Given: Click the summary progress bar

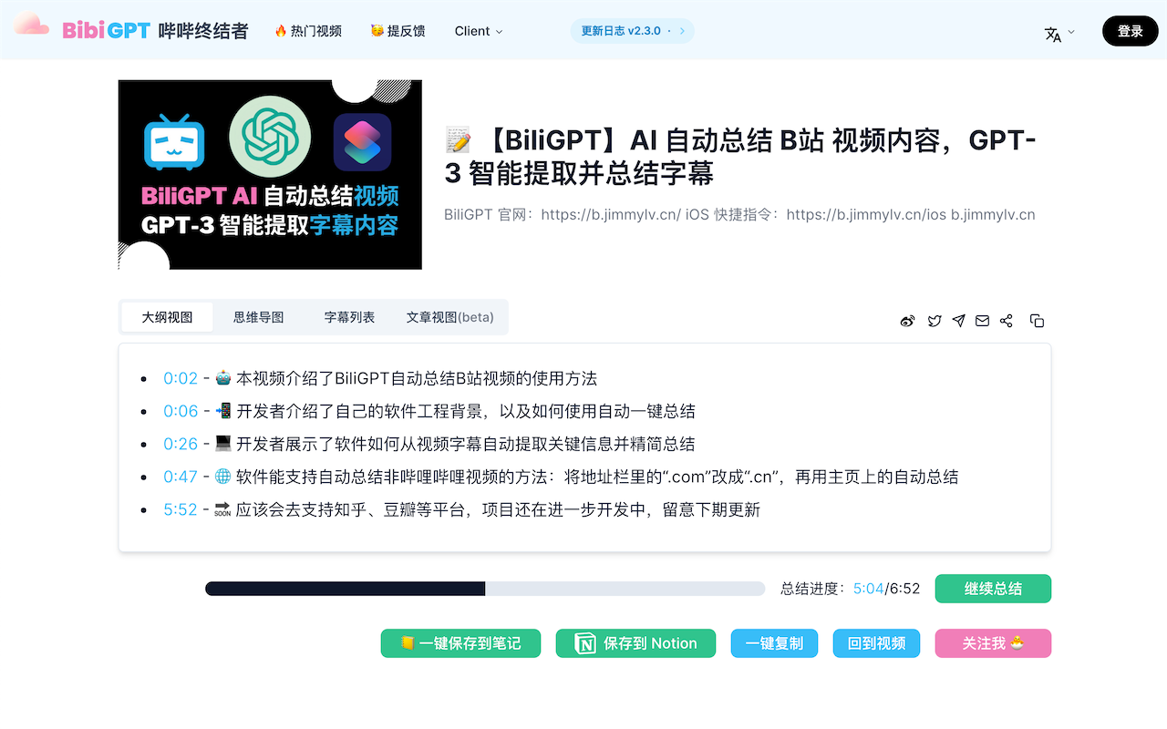Looking at the screenshot, I should point(485,588).
